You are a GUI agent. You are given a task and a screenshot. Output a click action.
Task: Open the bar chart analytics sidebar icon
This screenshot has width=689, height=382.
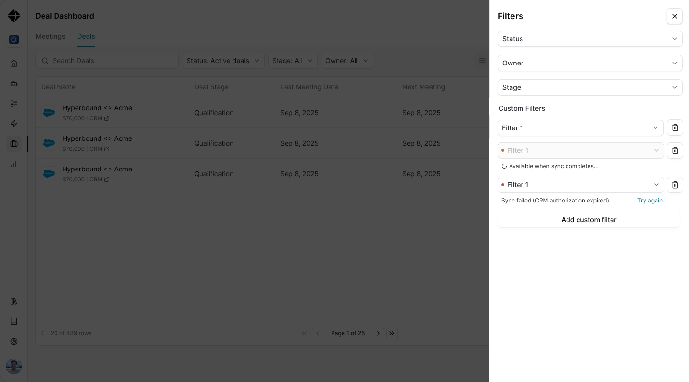coord(14,164)
